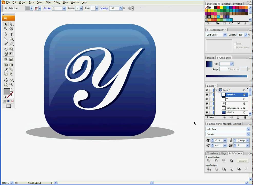Pick the Eyedropper tool
Viewport: 253px width, 185px height.
pos(6,69)
